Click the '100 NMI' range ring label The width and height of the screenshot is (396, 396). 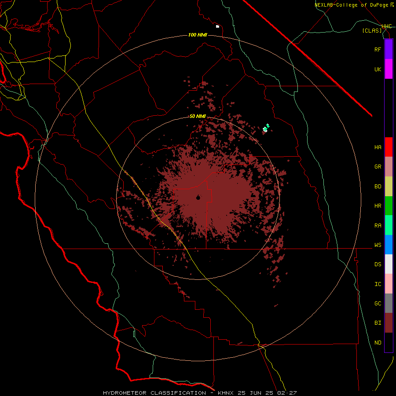tap(198, 35)
